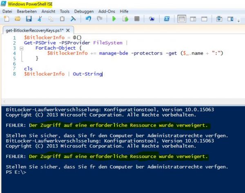Save the script using floppy disk icon
This screenshot has height=193, width=245.
[29, 19]
